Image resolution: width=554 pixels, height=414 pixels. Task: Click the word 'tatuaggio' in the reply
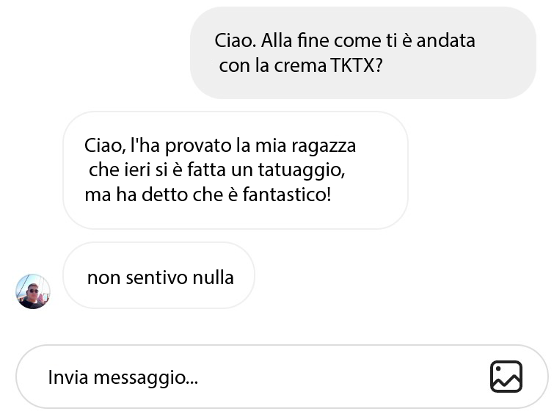tap(301, 170)
